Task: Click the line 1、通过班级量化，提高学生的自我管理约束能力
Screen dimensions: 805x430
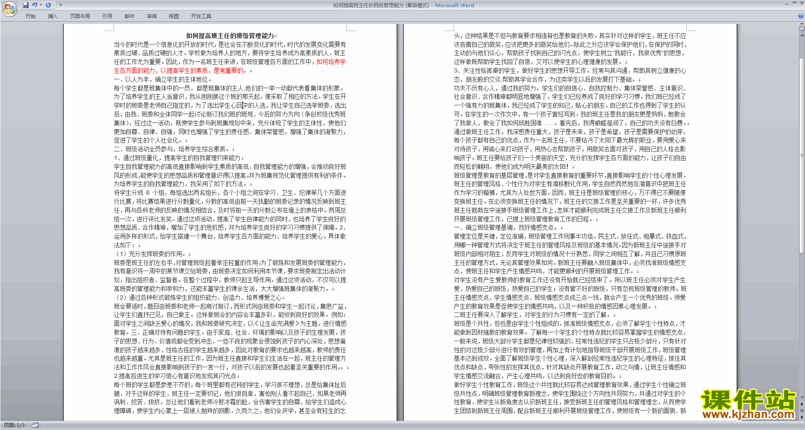Action: coord(177,158)
